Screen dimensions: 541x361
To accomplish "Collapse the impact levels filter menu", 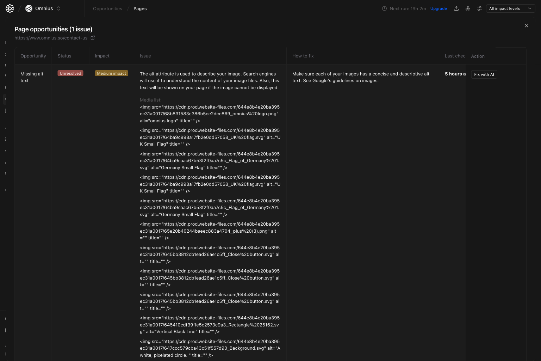I will click(x=529, y=8).
